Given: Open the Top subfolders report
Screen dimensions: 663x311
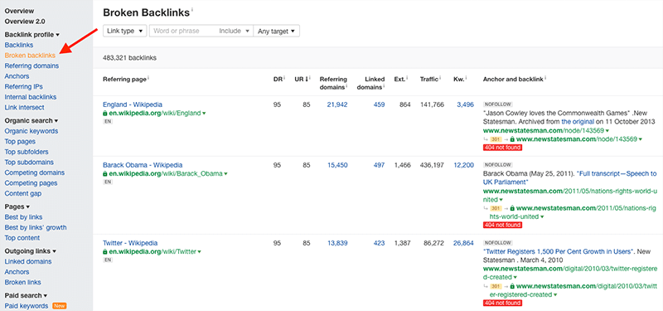Looking at the screenshot, I should point(27,152).
